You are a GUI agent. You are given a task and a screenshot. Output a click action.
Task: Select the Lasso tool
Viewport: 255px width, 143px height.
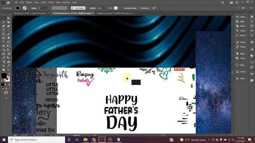pyautogui.click(x=8, y=22)
